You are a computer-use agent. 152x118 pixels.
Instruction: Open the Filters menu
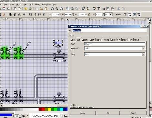click(x=37, y=5)
